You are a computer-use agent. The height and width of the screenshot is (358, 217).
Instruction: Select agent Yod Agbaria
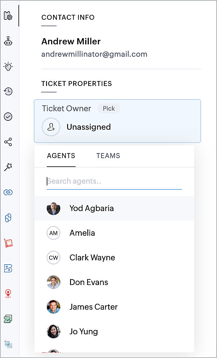pos(114,208)
